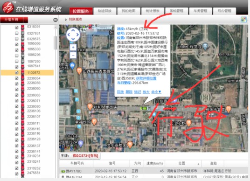Click the 获取详细位置 link

(146, 78)
